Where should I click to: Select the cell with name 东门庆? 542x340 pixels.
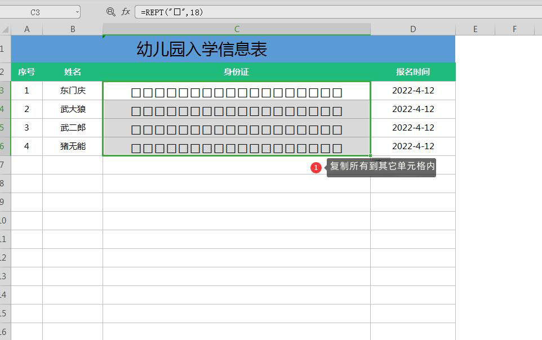tap(73, 91)
